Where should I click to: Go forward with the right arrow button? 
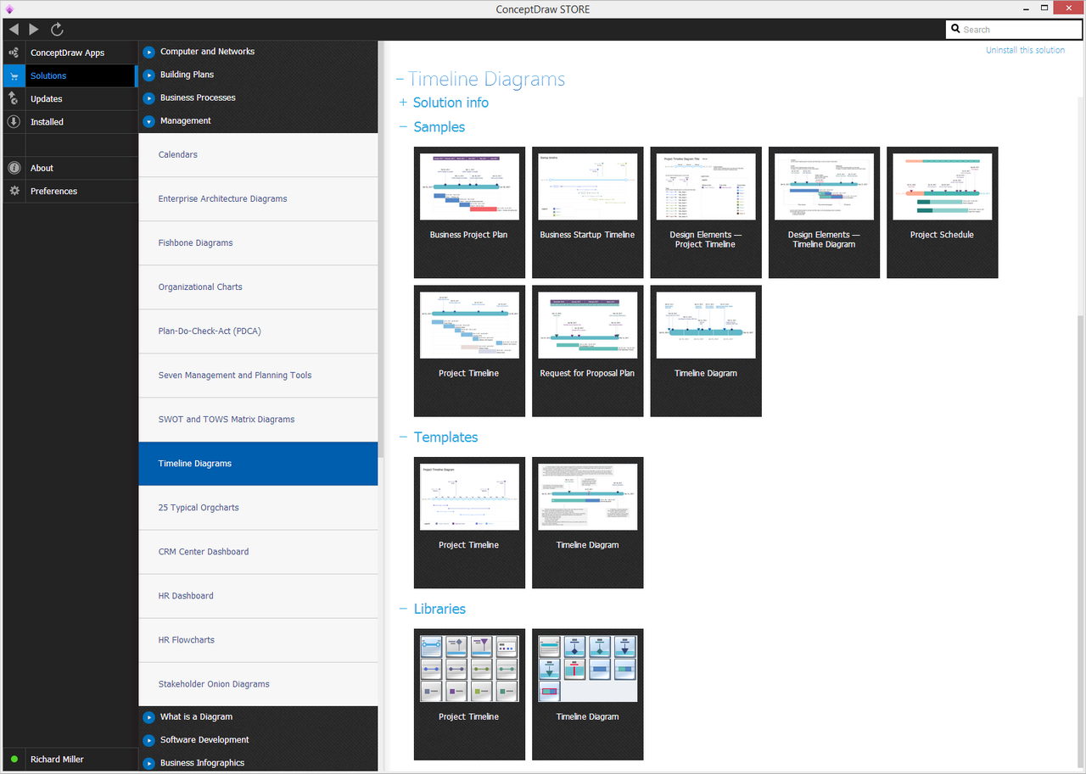[x=34, y=29]
